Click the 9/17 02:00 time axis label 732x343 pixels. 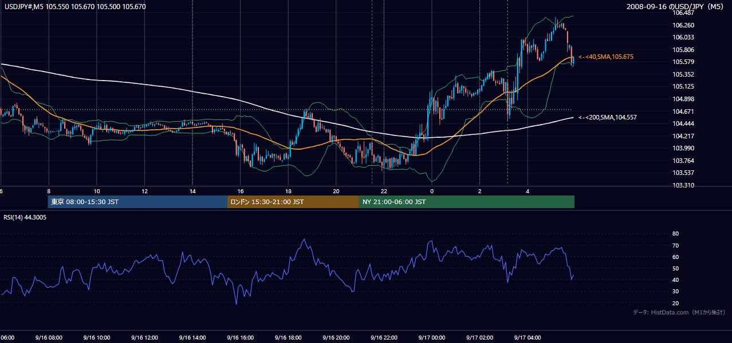tap(479, 338)
